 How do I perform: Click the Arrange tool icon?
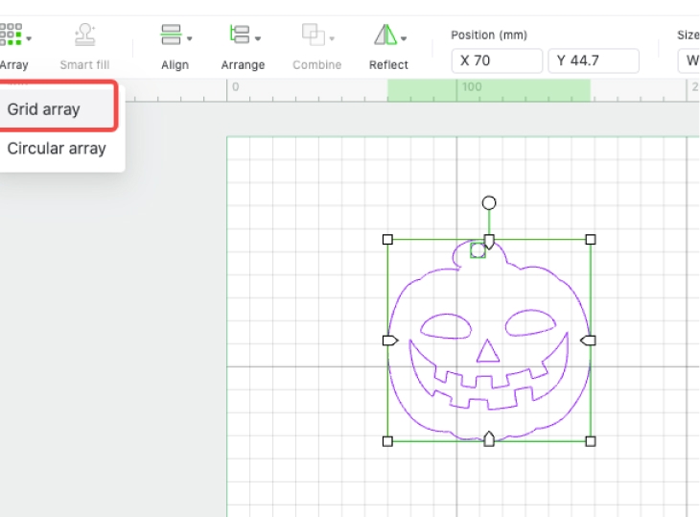point(239,35)
